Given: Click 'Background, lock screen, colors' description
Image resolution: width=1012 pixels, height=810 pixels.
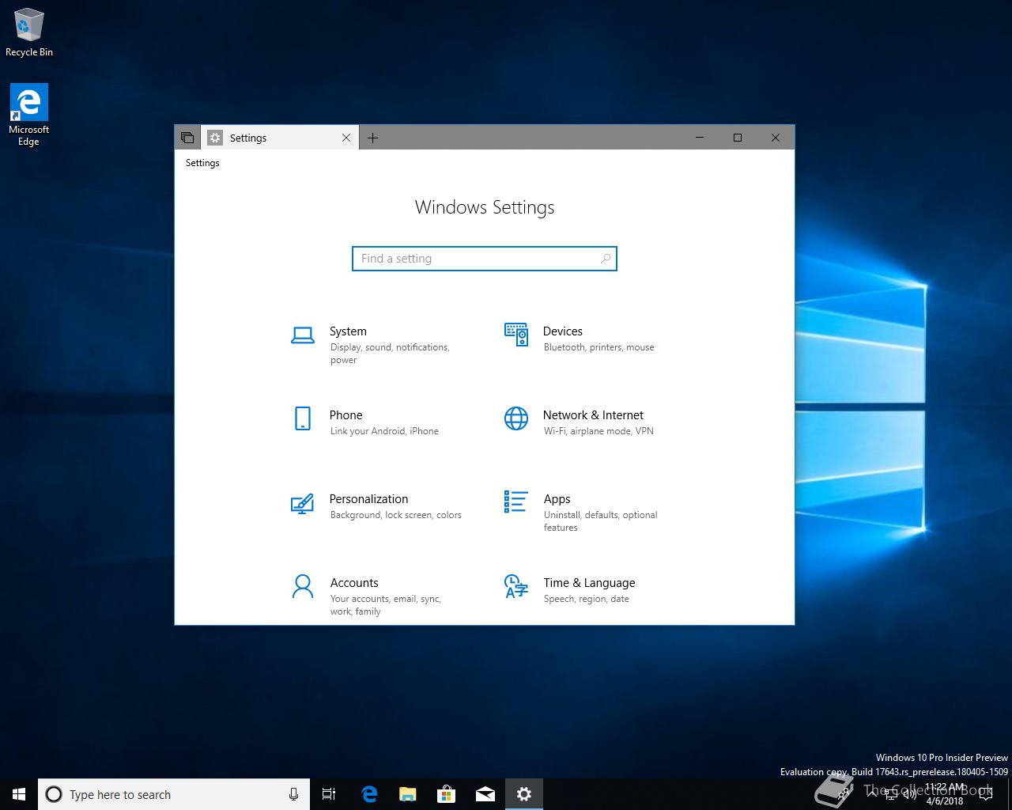Looking at the screenshot, I should [x=396, y=515].
